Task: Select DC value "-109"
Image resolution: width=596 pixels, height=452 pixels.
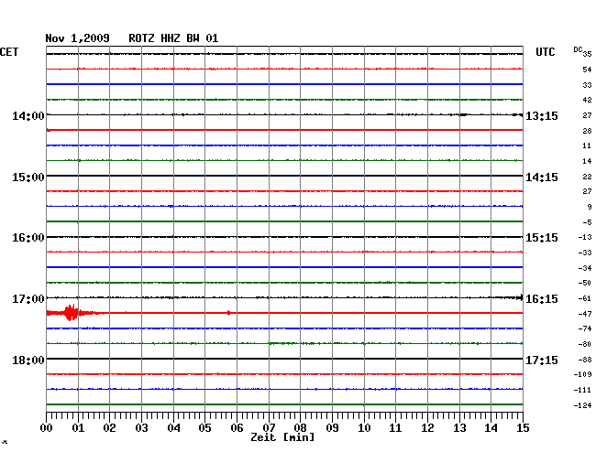Action: coord(582,374)
